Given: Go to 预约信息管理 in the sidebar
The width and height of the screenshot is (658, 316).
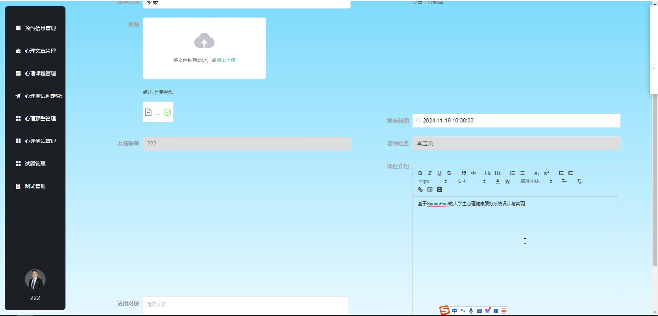Looking at the screenshot, I should pos(40,28).
